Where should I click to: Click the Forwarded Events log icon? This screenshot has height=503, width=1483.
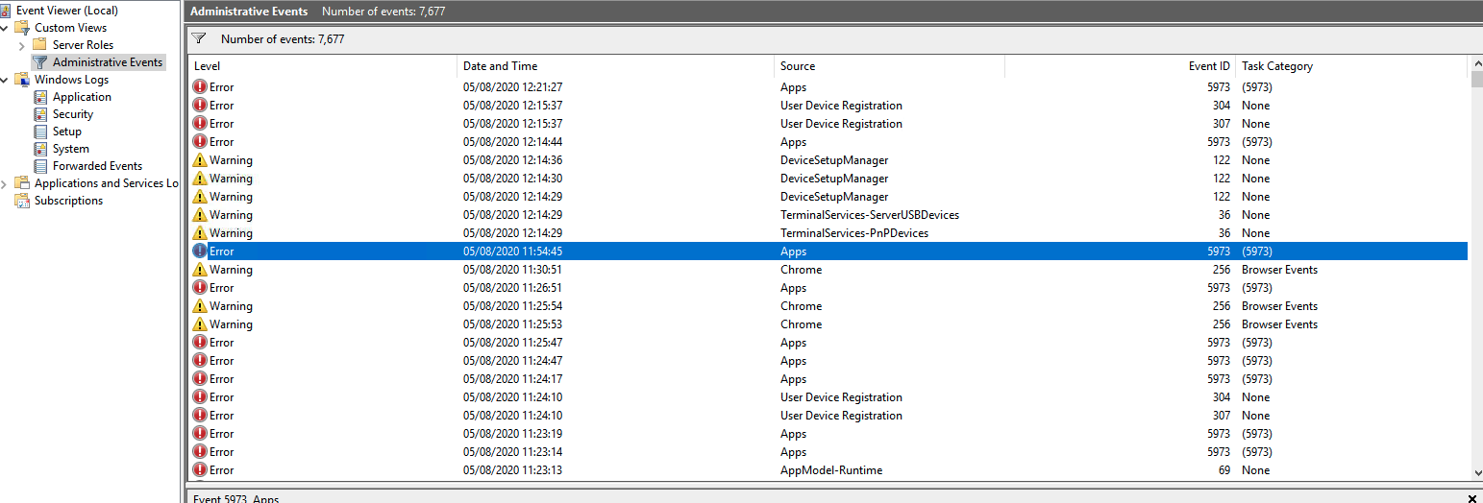(x=40, y=166)
